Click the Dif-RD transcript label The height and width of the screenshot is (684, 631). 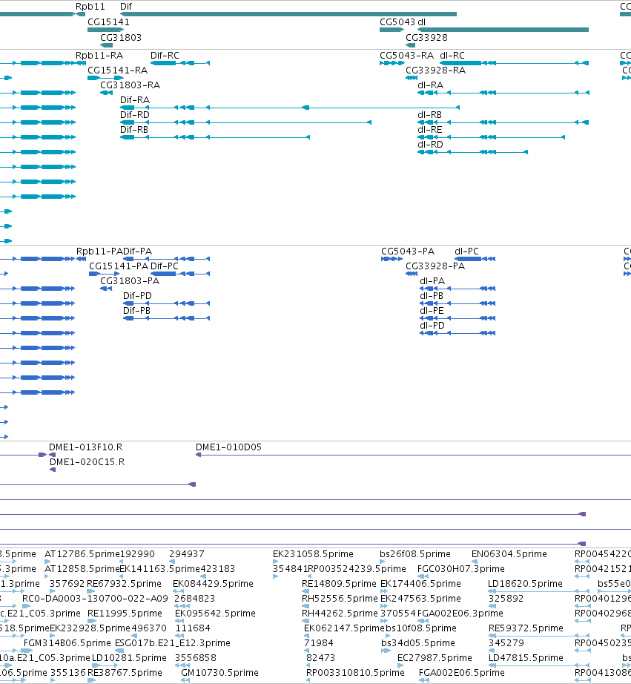135,115
